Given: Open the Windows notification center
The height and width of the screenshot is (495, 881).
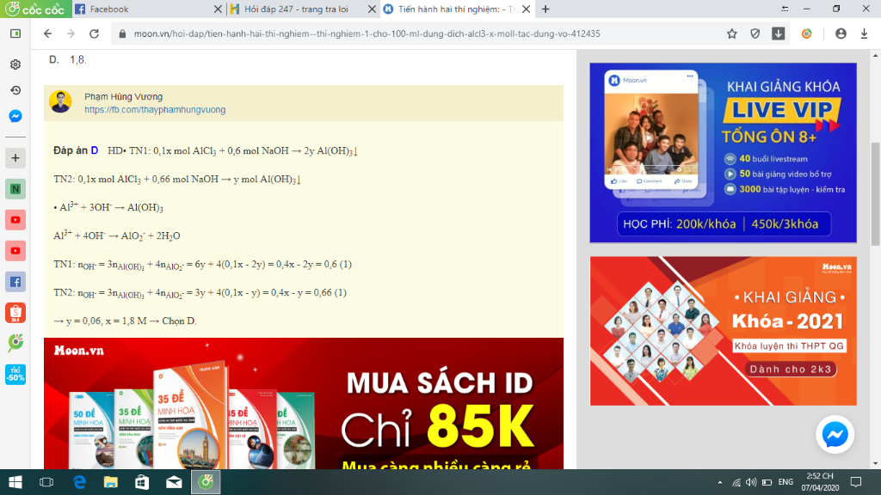Looking at the screenshot, I should pyautogui.click(x=856, y=482).
